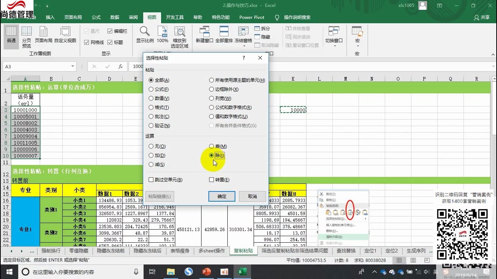497x279 pixels.
Task: Open Windows Start menu
Action: pos(9,272)
